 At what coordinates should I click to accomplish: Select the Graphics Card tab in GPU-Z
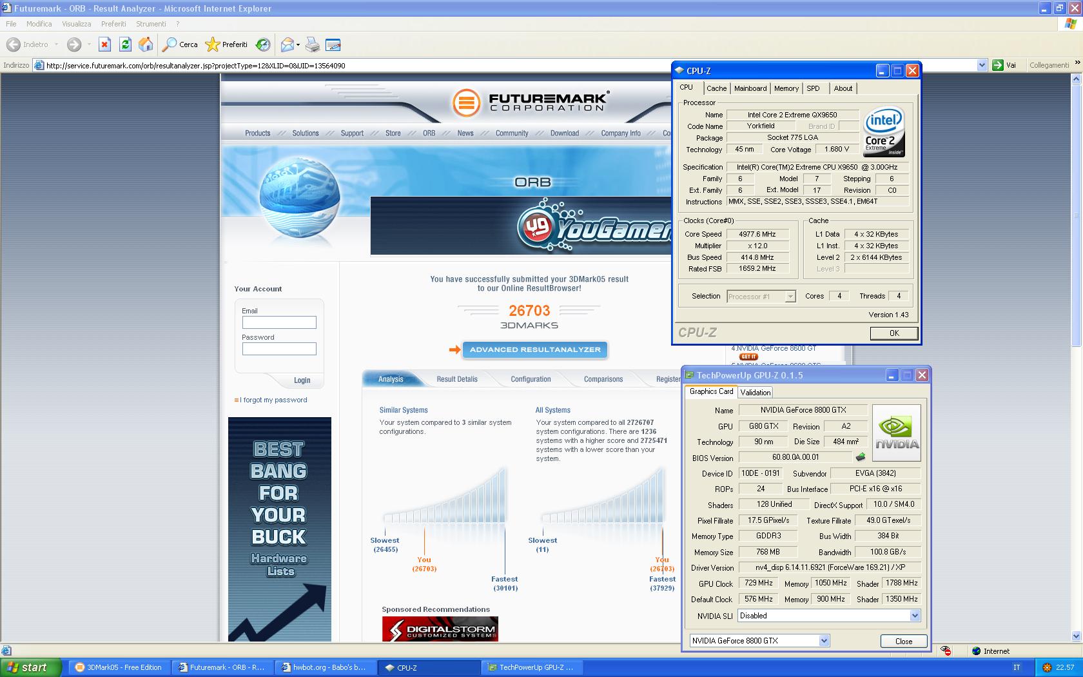[711, 391]
